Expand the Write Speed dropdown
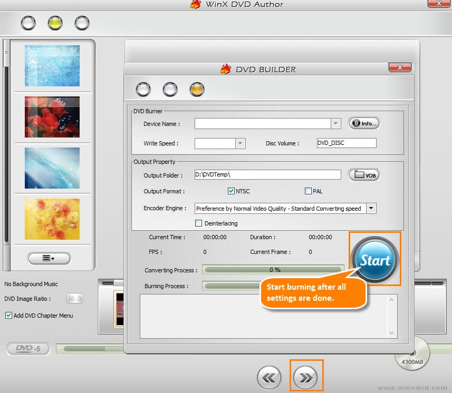This screenshot has height=393, width=452. [240, 143]
